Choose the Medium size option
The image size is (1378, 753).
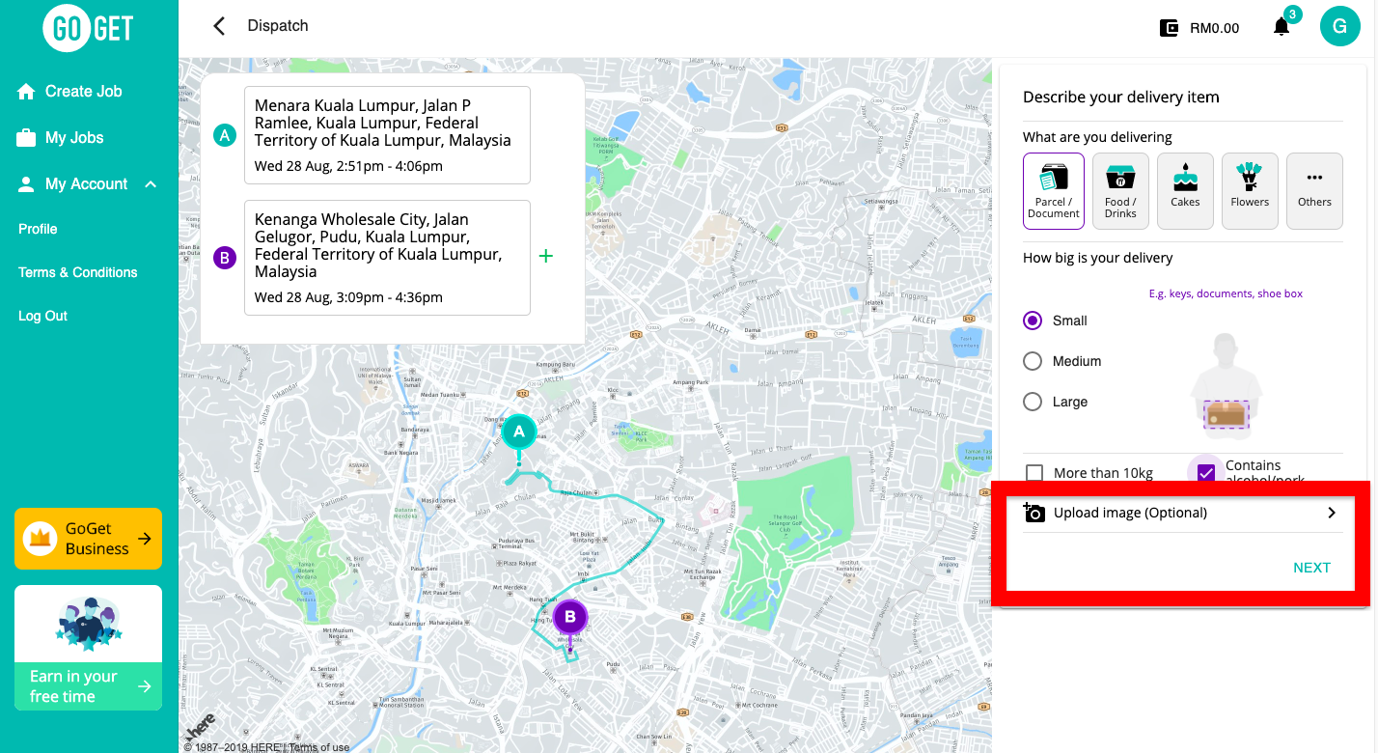pyautogui.click(x=1033, y=361)
